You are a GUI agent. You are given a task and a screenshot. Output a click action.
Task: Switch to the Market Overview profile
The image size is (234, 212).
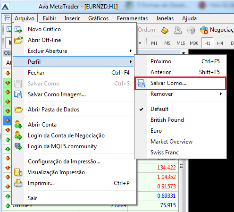pos(181,142)
